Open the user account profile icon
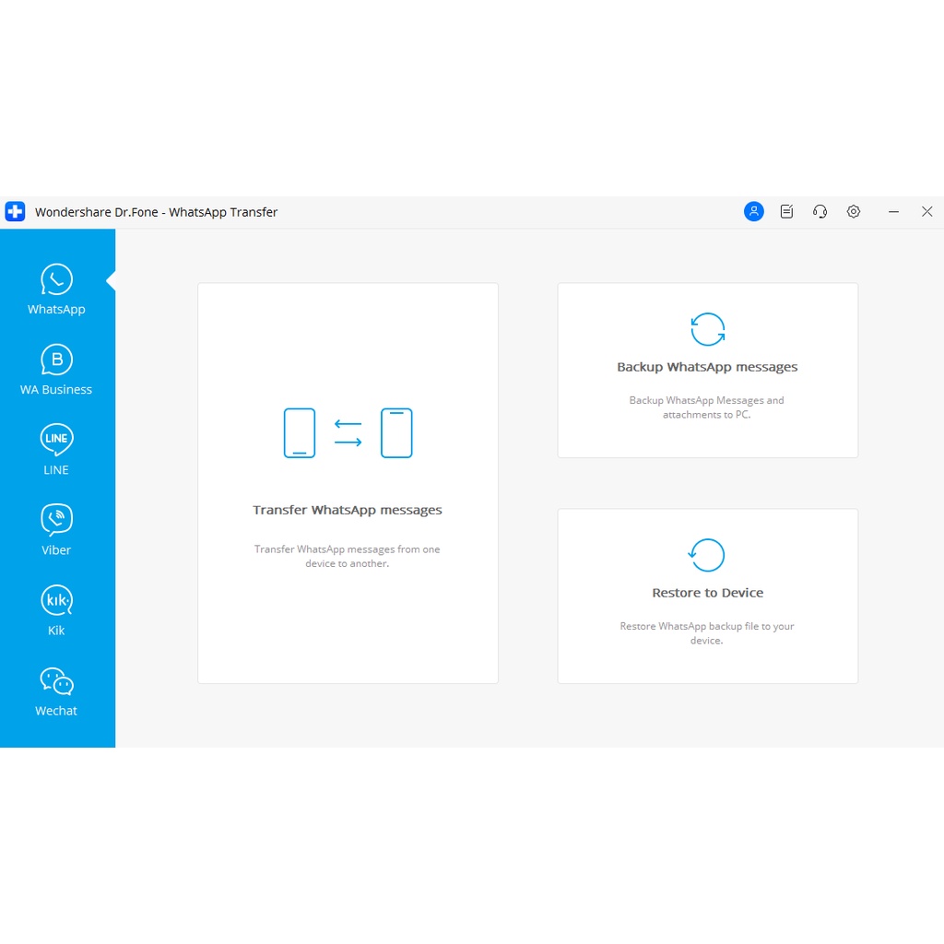The width and height of the screenshot is (944, 944). pos(753,212)
